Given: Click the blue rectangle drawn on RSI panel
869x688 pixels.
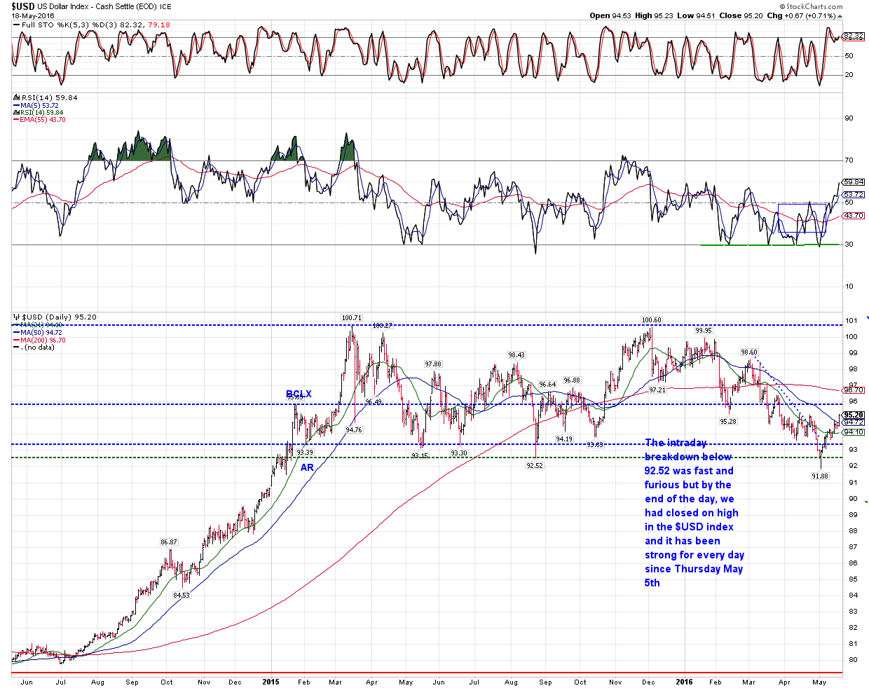Looking at the screenshot, I should pos(802,219).
